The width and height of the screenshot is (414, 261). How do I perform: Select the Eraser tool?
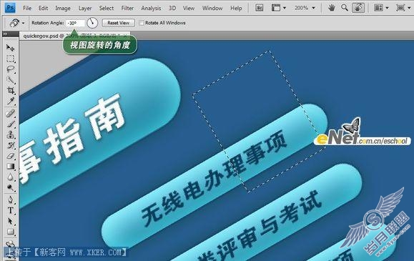click(10, 156)
